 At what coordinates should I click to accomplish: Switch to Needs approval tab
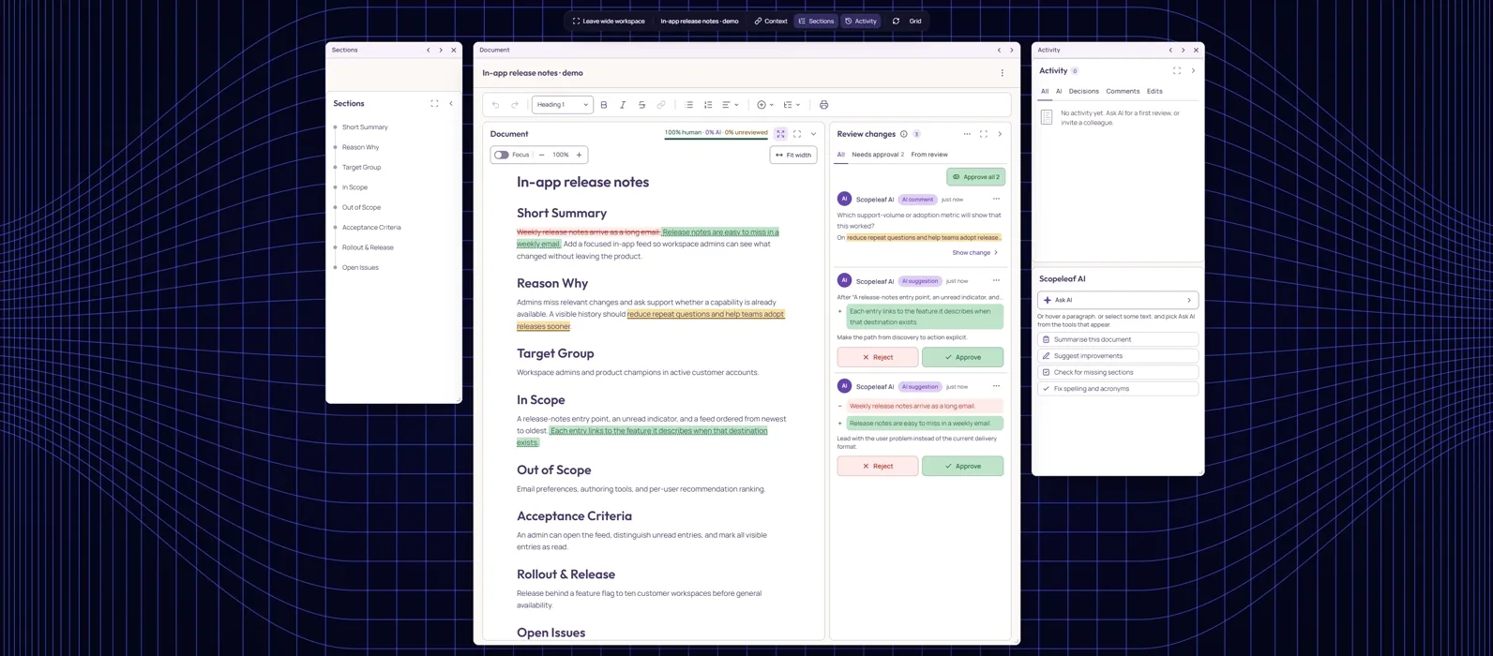(878, 155)
